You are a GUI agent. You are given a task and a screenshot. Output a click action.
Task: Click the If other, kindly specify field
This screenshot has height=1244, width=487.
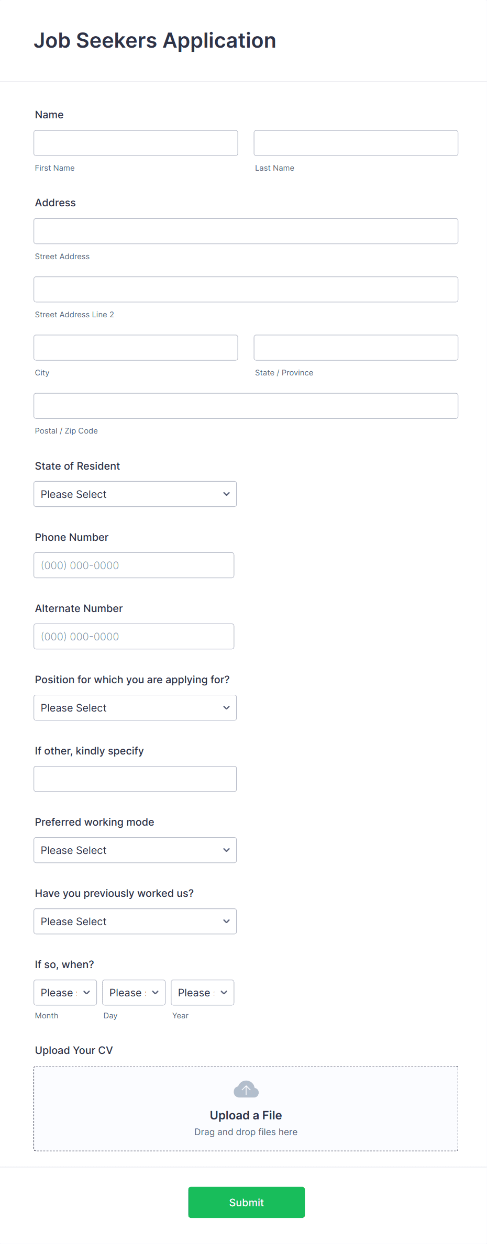(x=135, y=779)
